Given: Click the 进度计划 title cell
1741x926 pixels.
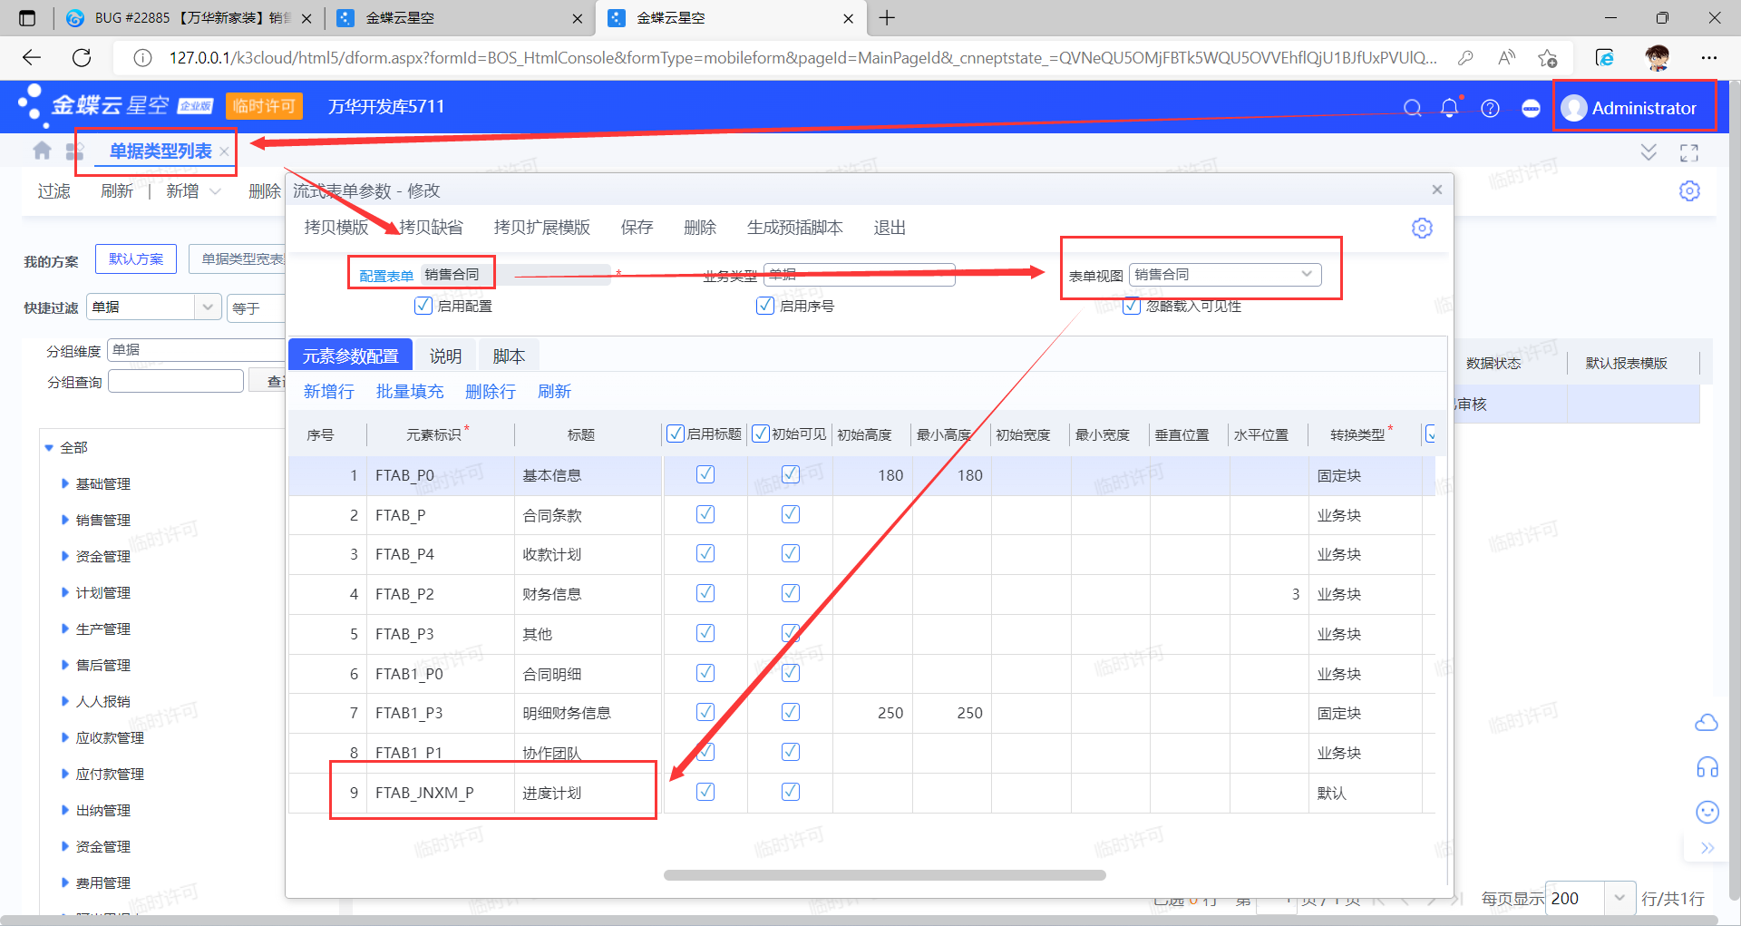Looking at the screenshot, I should [x=587, y=793].
